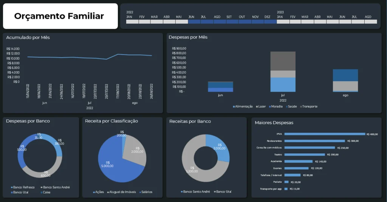Click the Acumulado por Mês chart title
Image resolution: width=387 pixels, height=202 pixels.
coord(28,38)
